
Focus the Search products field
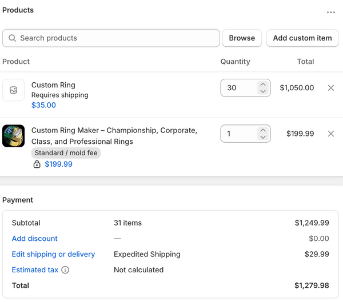click(x=111, y=38)
